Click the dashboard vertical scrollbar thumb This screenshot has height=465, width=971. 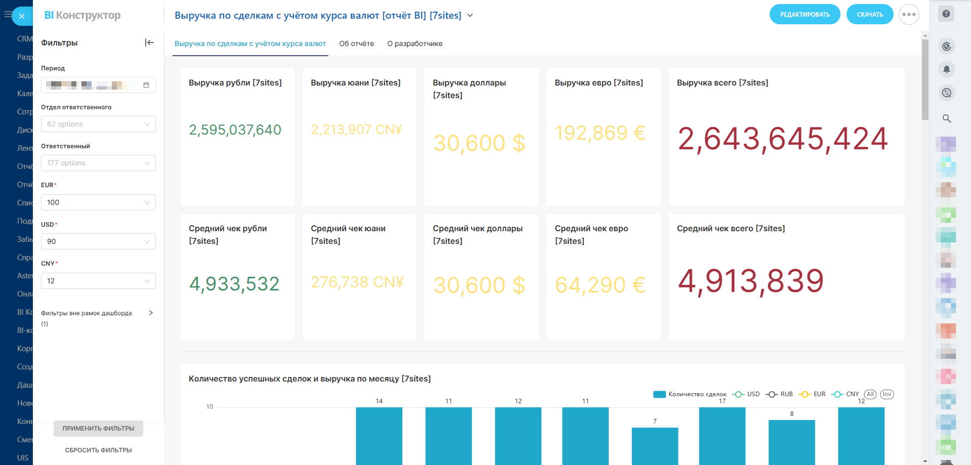(x=925, y=78)
